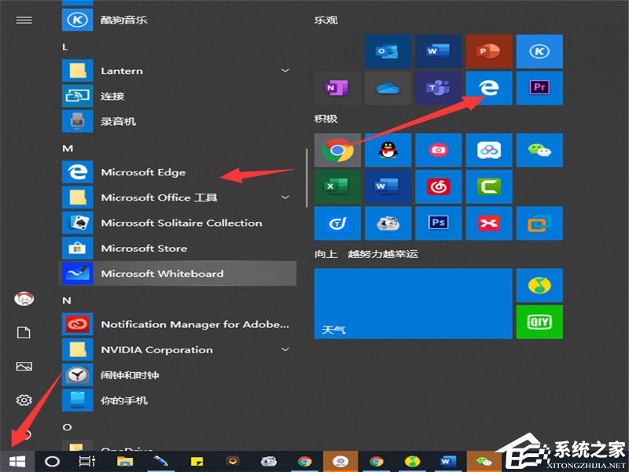
Task: Launch Adobe Premiere Pro from its tile
Action: pyautogui.click(x=539, y=87)
